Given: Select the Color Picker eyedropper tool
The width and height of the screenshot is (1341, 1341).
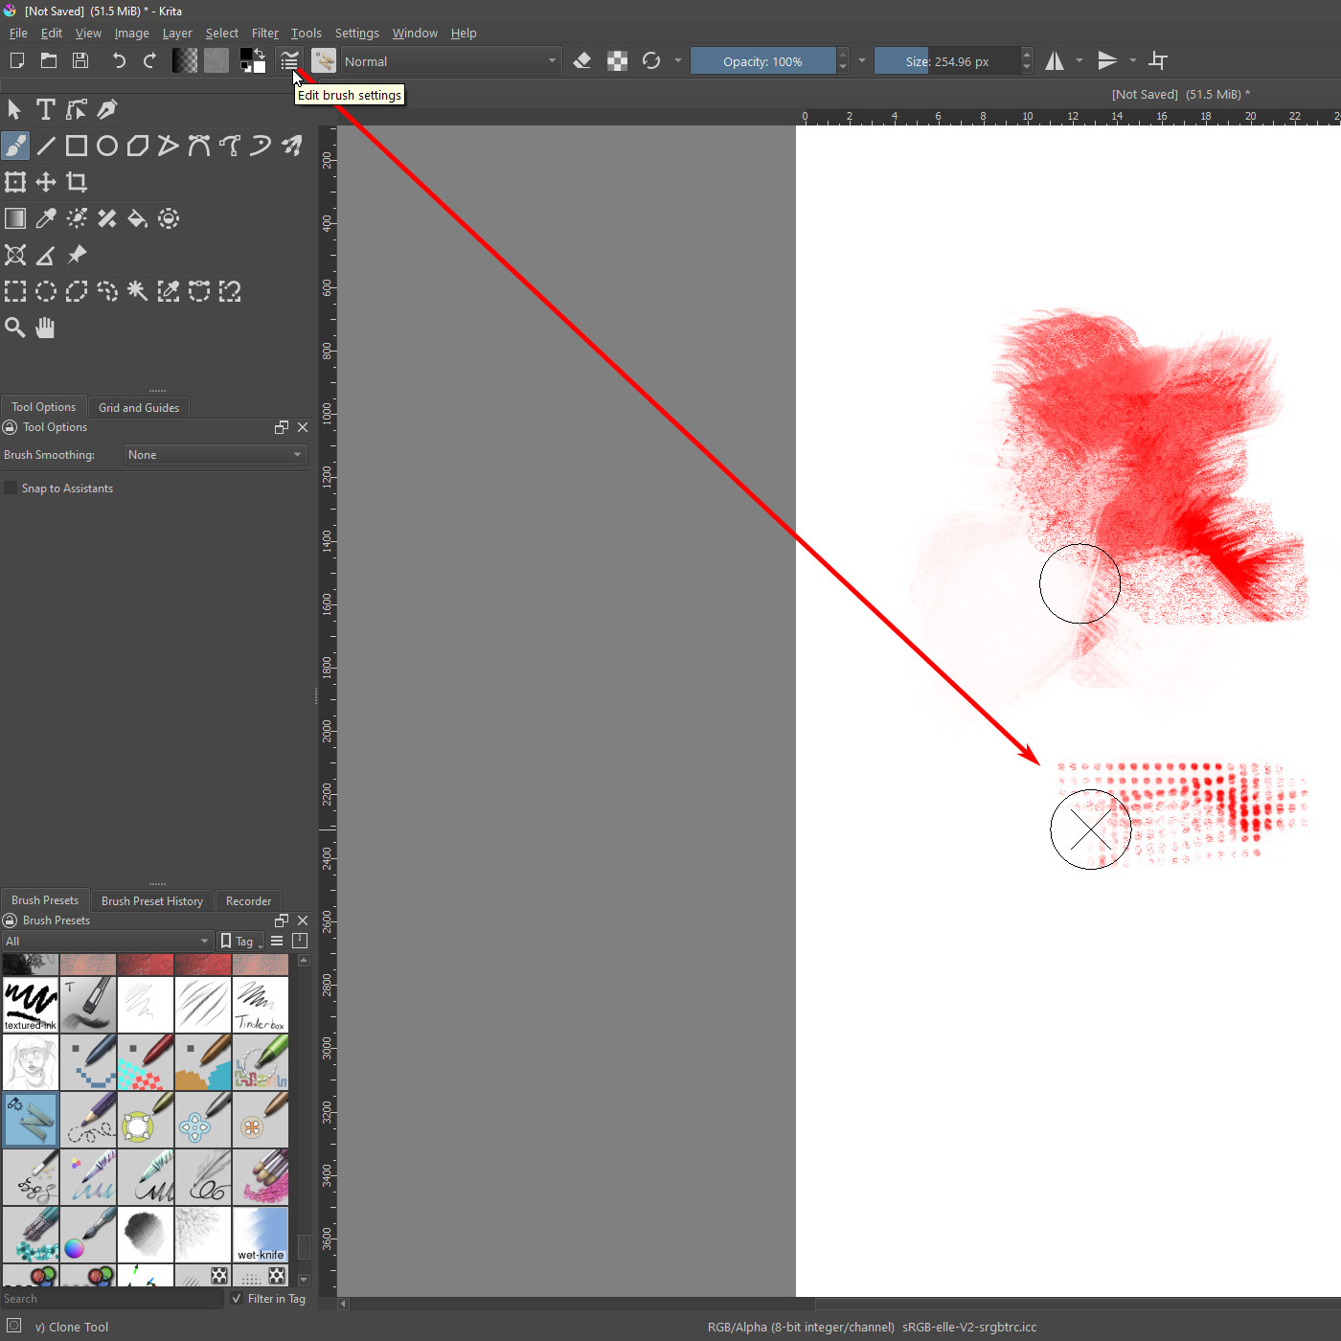Looking at the screenshot, I should 46,218.
